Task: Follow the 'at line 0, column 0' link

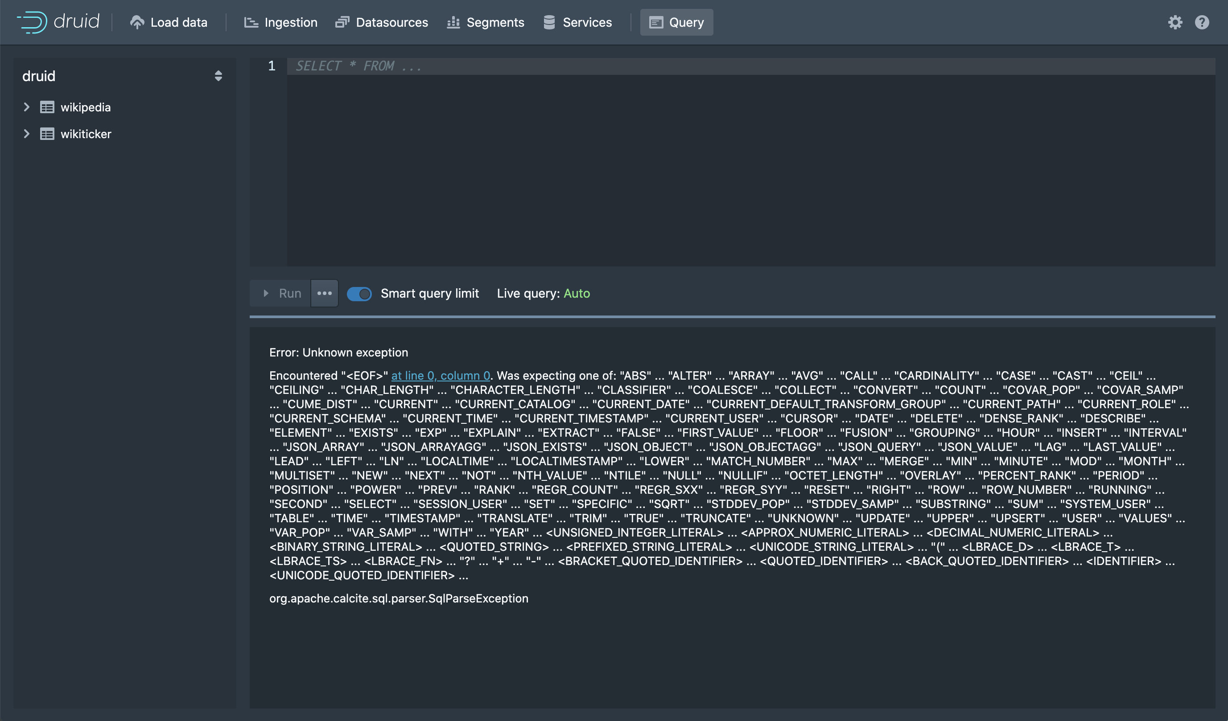Action: point(440,375)
